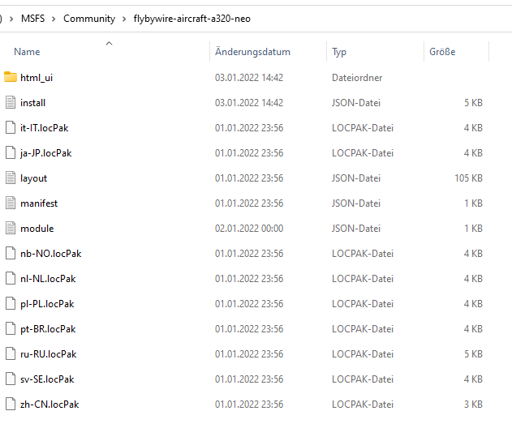Select the ru-RU.locPak file name
This screenshot has height=441, width=512.
[49, 354]
